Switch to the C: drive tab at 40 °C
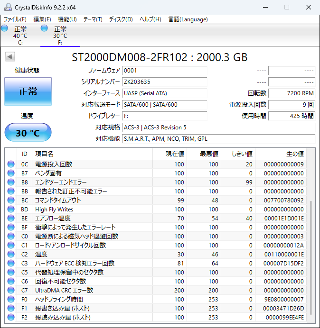The height and width of the screenshot is (328, 320). [20, 36]
